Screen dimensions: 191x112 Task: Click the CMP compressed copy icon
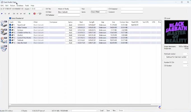pos(4,32)
